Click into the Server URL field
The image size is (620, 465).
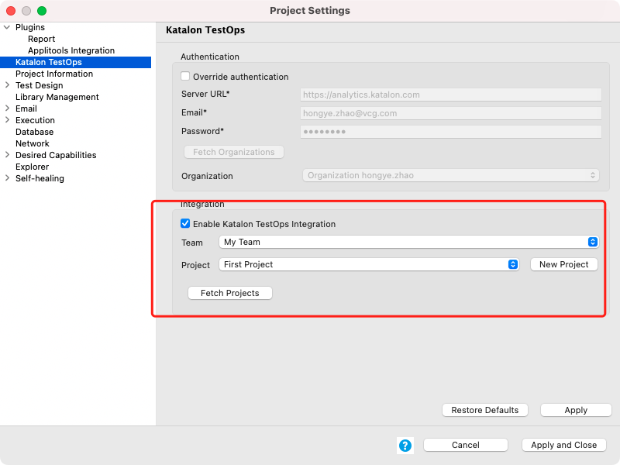point(451,95)
